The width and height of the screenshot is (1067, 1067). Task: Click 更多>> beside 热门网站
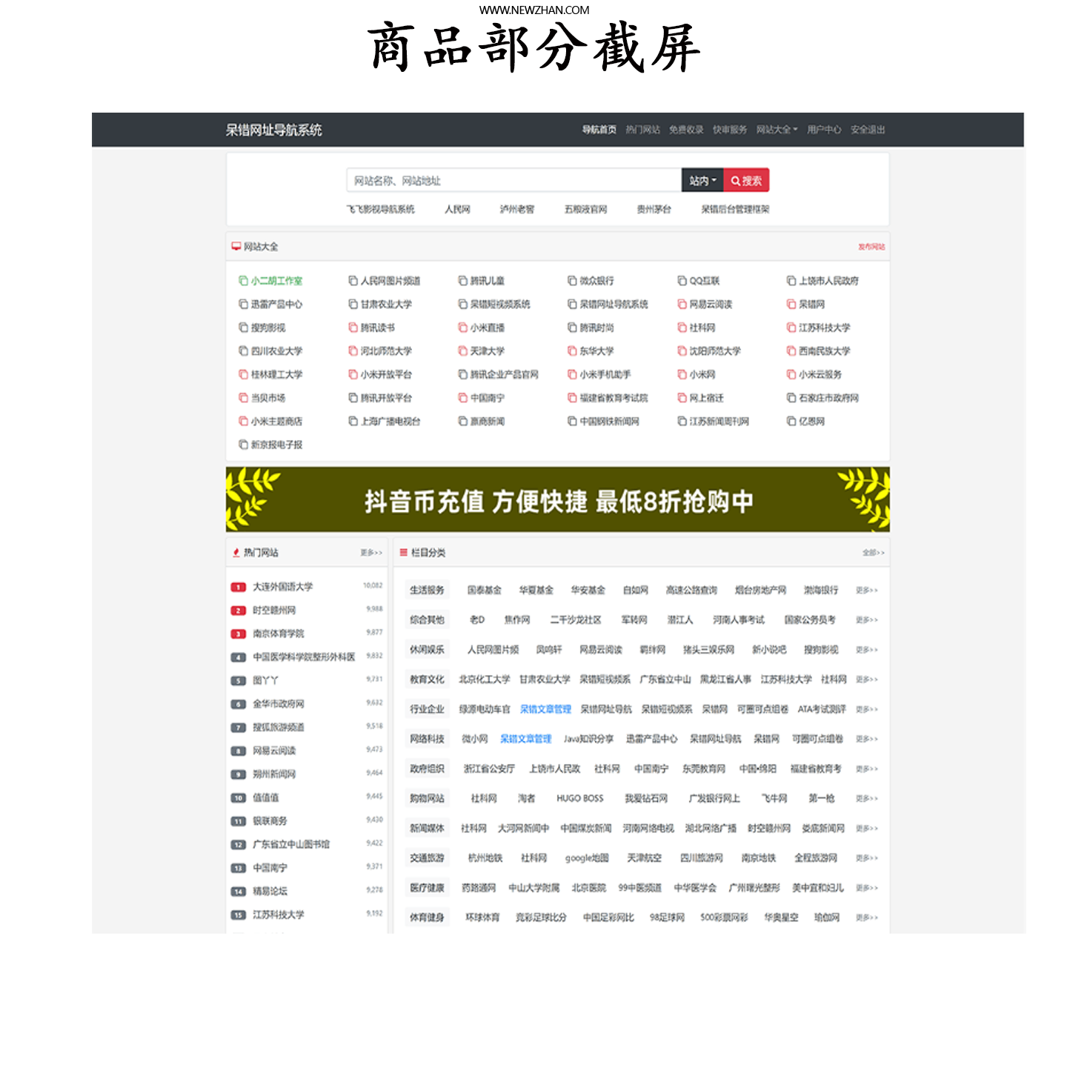click(369, 552)
